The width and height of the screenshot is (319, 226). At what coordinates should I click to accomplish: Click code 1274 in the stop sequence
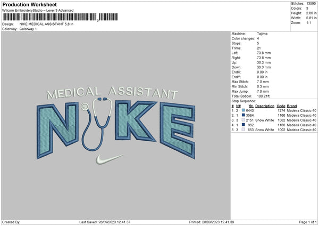tap(281, 110)
